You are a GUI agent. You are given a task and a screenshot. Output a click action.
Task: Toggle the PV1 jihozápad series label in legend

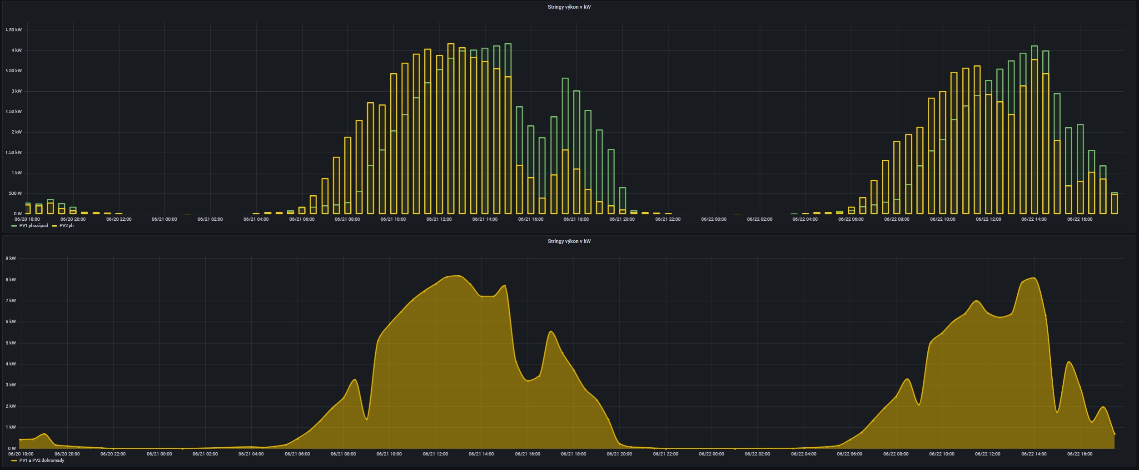34,226
